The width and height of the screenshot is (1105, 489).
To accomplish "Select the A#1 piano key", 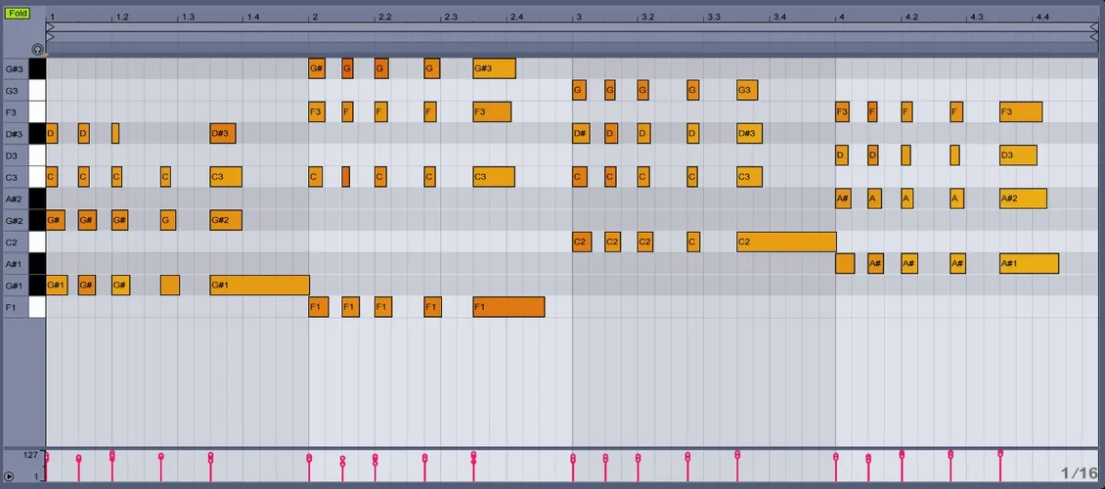I will 37,263.
